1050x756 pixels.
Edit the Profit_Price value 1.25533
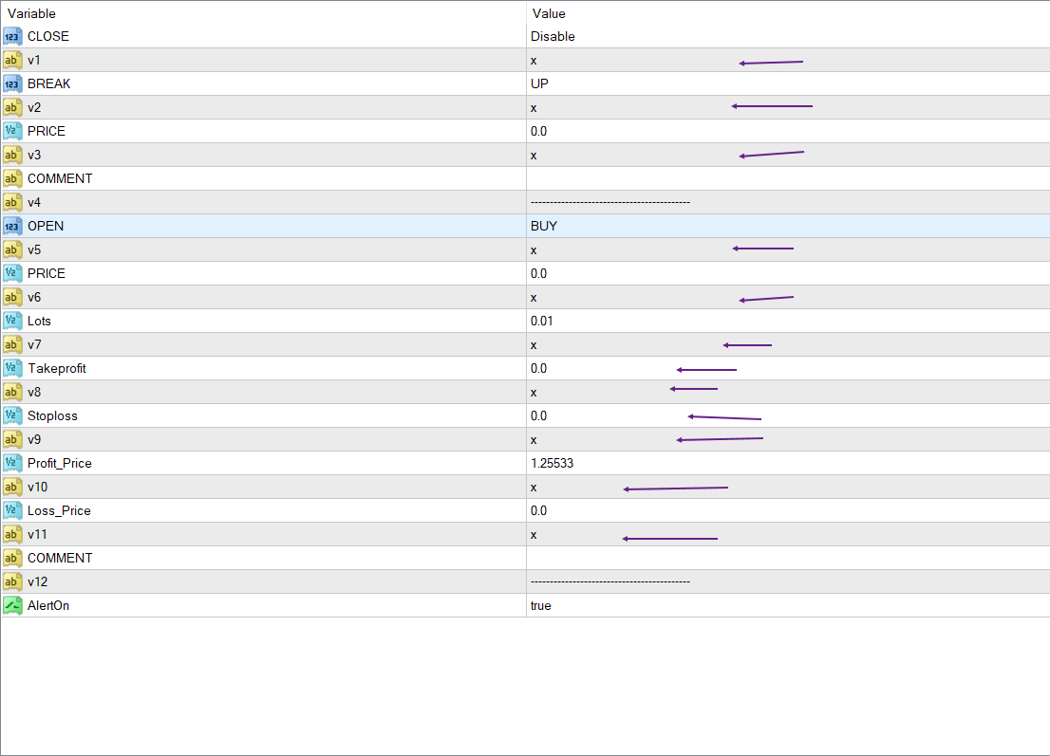[552, 463]
